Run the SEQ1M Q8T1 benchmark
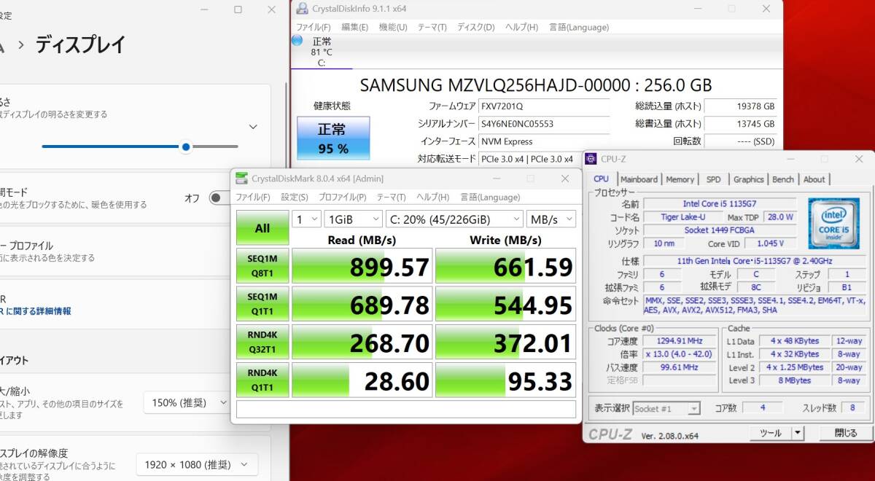Screen dimensions: 875x481 pos(262,266)
